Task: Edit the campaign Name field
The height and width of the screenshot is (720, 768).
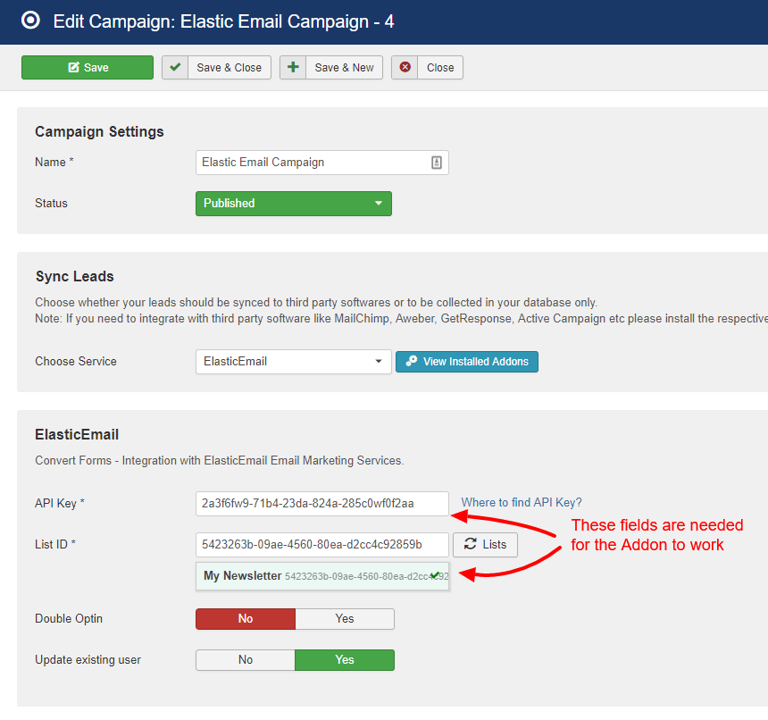Action: pos(321,162)
